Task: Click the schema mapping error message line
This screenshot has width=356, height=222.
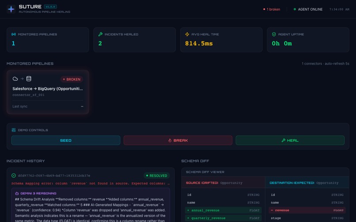Action: [91, 183]
